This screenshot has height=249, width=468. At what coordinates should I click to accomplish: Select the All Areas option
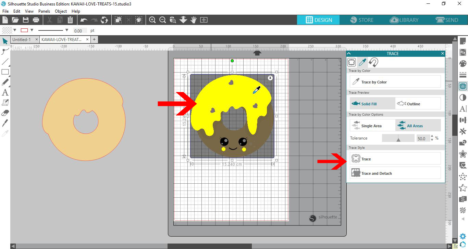418,126
